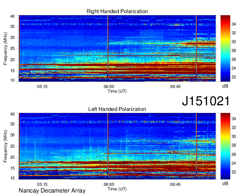Click the "05:15" time tick of Right Handed plot

(42, 87)
